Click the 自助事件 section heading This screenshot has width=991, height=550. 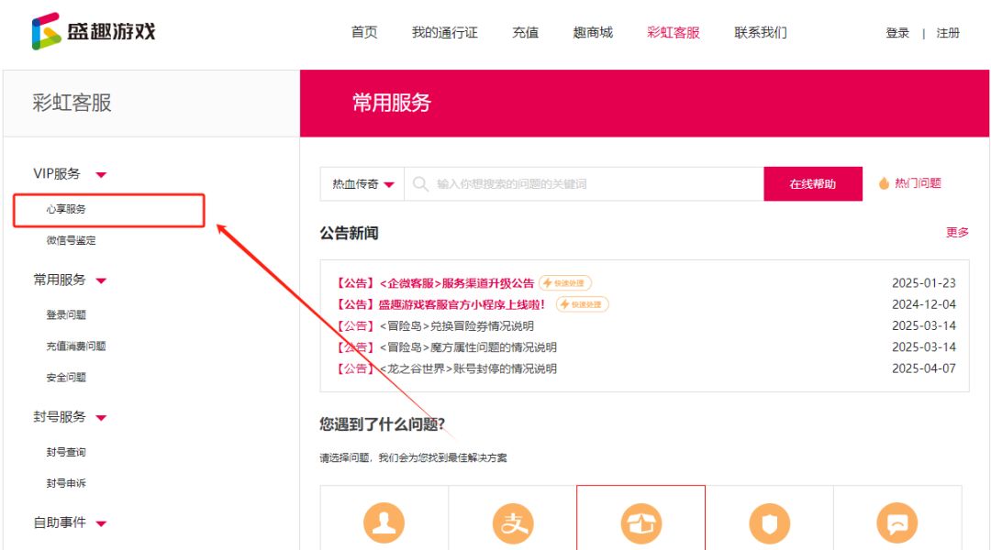60,522
